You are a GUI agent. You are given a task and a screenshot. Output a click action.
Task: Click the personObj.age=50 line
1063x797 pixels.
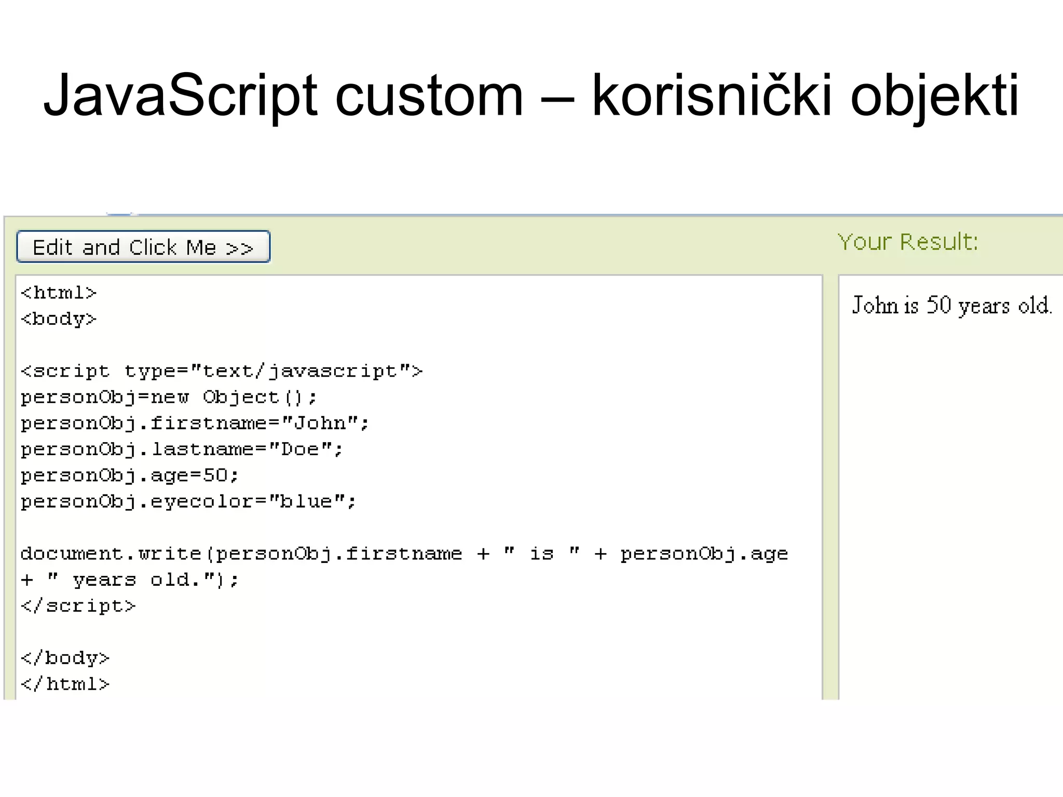tap(130, 475)
